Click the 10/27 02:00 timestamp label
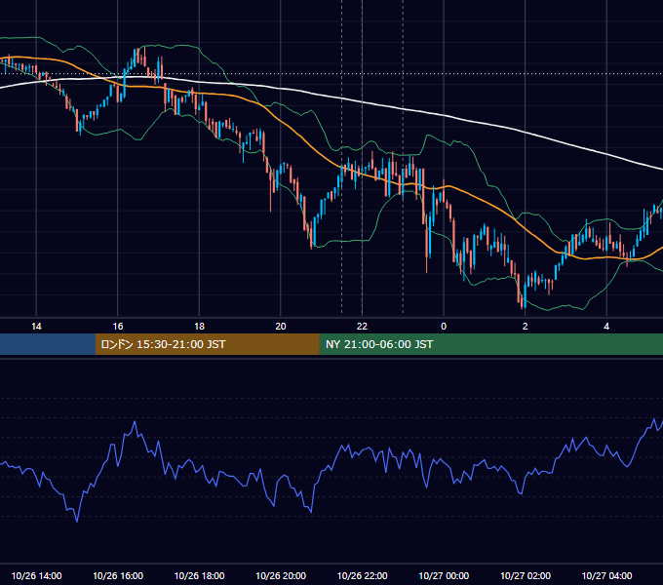Image resolution: width=663 pixels, height=585 pixels. click(x=526, y=575)
